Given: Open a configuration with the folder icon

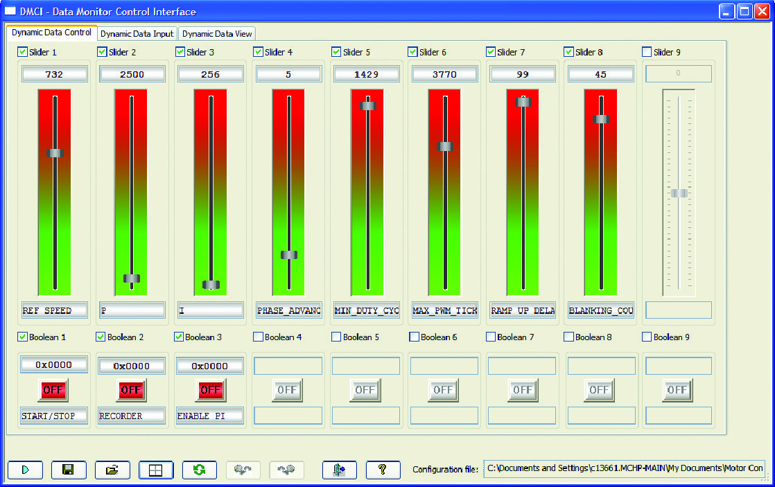Looking at the screenshot, I should (x=112, y=470).
